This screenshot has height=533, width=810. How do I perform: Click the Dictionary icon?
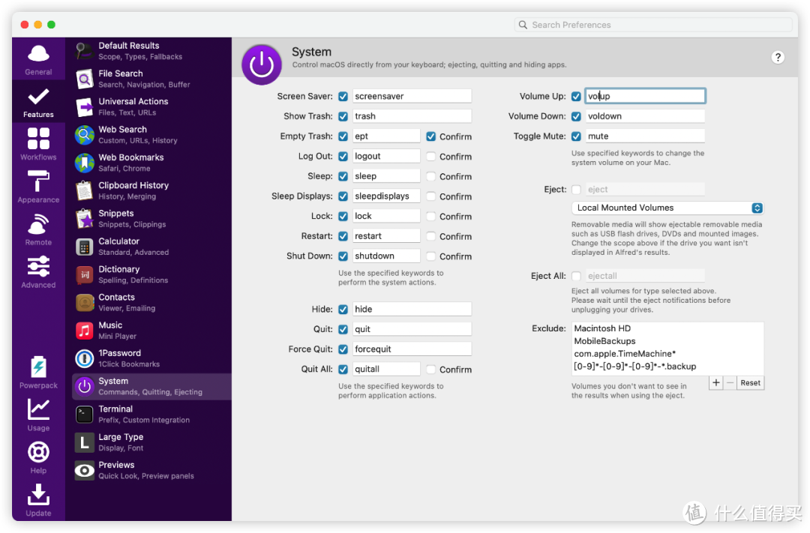pyautogui.click(x=84, y=275)
